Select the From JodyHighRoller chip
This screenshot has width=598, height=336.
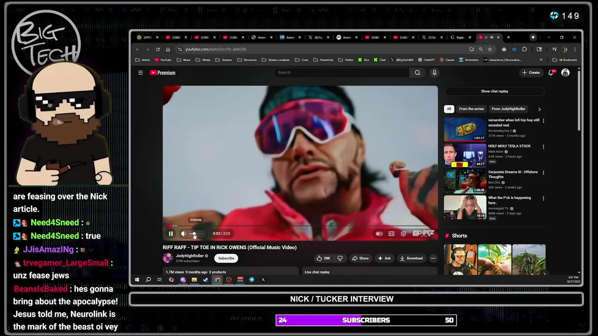coord(508,109)
